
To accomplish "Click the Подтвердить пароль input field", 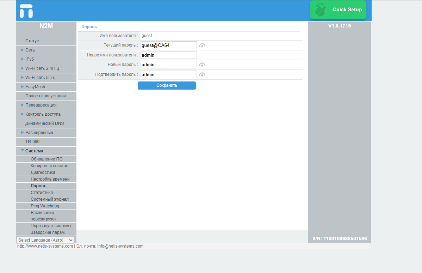I will coord(168,75).
